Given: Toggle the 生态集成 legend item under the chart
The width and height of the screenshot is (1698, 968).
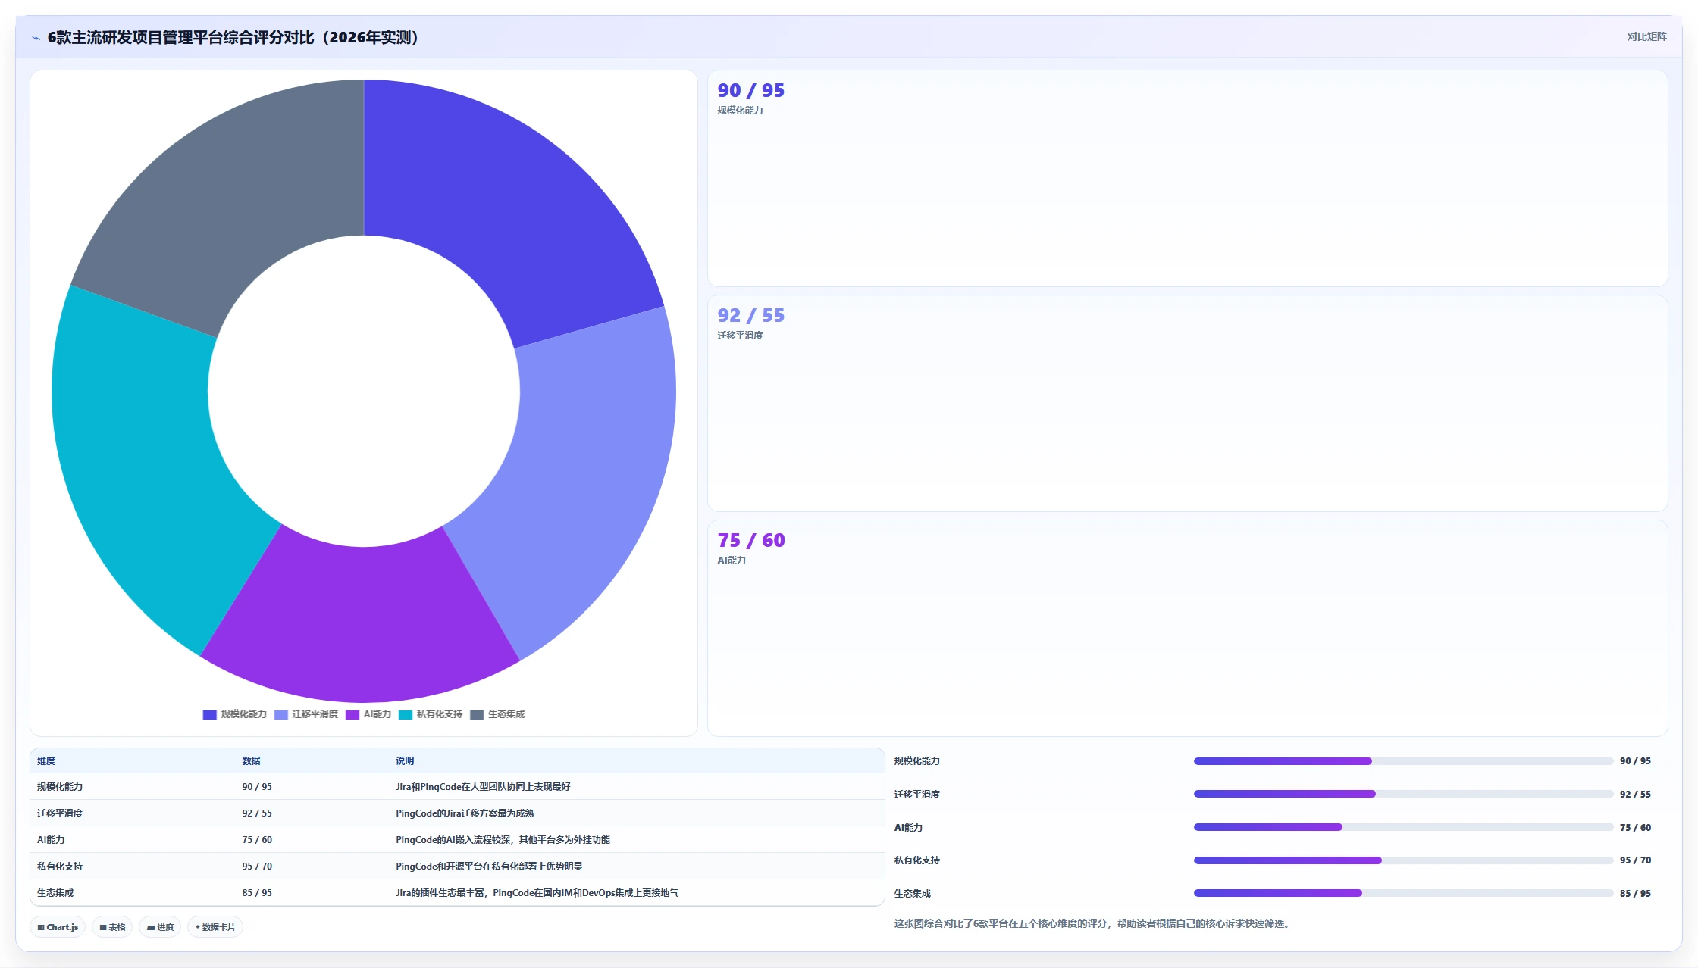Looking at the screenshot, I should 497,714.
